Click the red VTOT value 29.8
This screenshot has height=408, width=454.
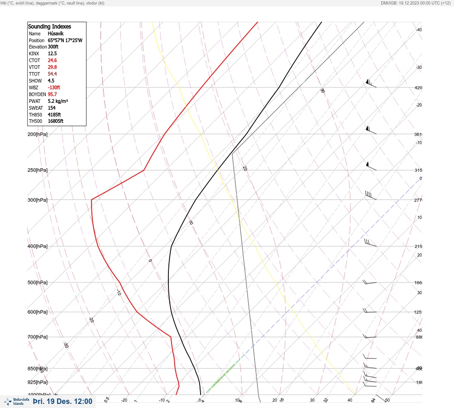pos(52,67)
